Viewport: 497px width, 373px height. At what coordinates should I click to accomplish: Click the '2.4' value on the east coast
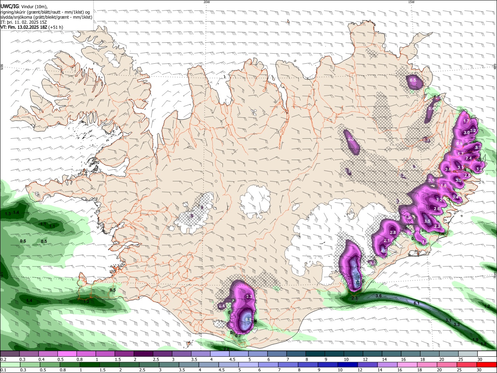(469, 158)
